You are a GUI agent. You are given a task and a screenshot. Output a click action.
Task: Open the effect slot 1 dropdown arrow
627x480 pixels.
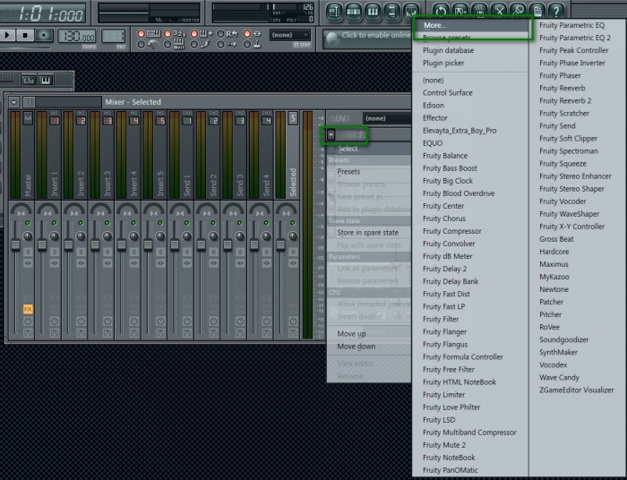[331, 135]
